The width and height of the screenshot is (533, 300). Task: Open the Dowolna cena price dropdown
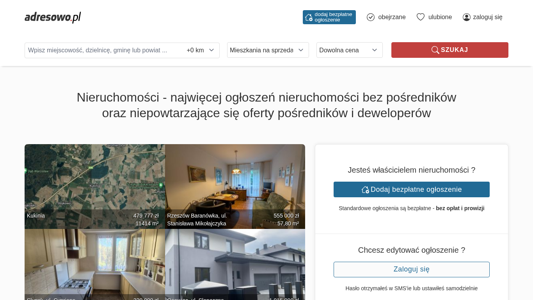(x=349, y=50)
